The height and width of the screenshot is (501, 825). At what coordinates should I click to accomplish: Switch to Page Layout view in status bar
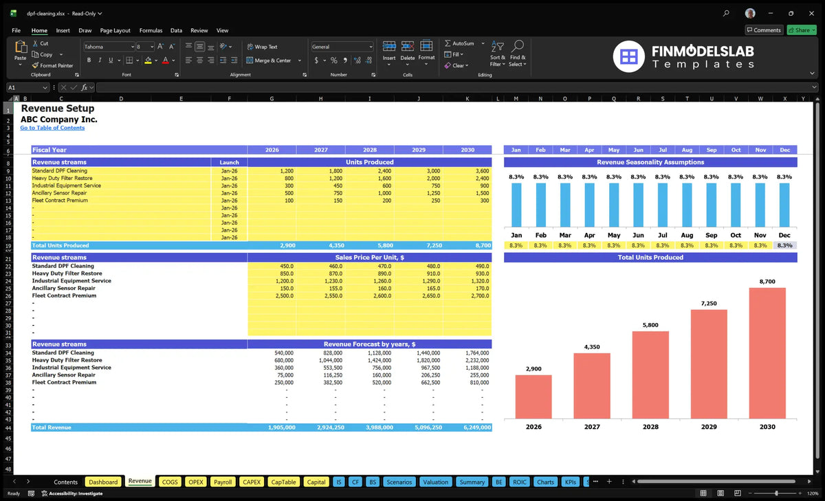(720, 493)
